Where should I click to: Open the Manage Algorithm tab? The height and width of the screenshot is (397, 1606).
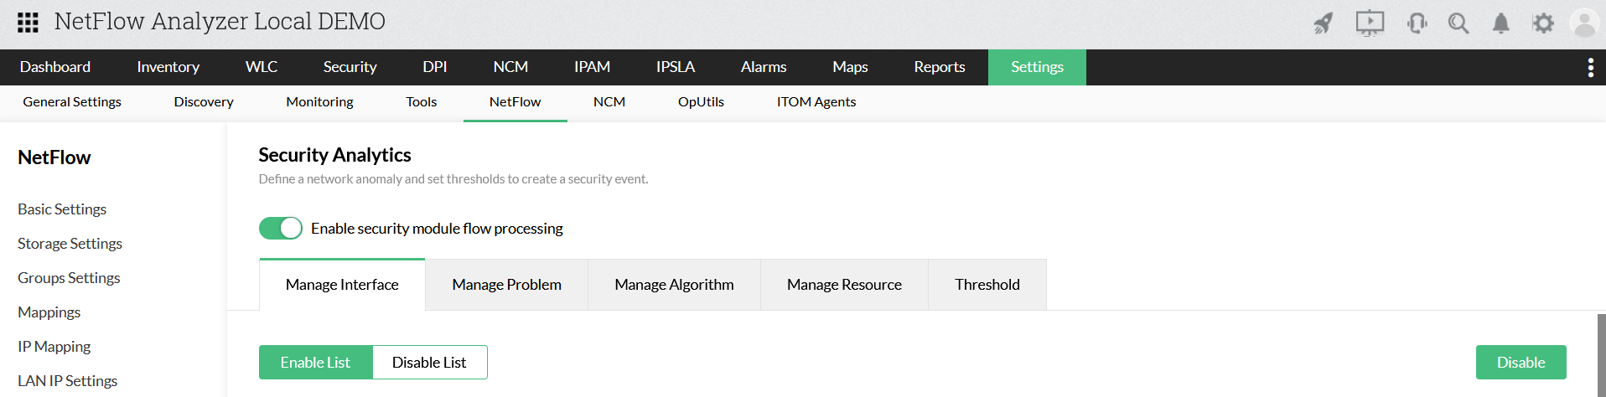pos(674,285)
